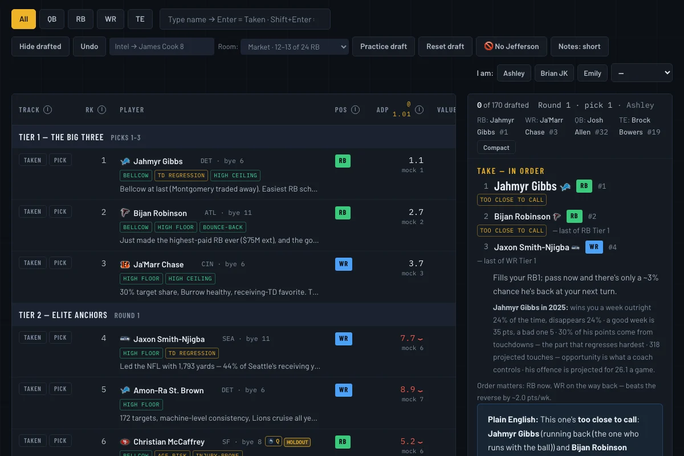This screenshot has width=684, height=456.
Task: Click PICK for Ja'Marr Chase
Action: (60, 263)
